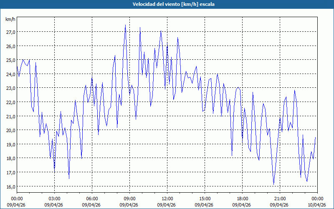Select the 19,0 y-axis label
This screenshot has height=209, width=334.
coord(10,144)
